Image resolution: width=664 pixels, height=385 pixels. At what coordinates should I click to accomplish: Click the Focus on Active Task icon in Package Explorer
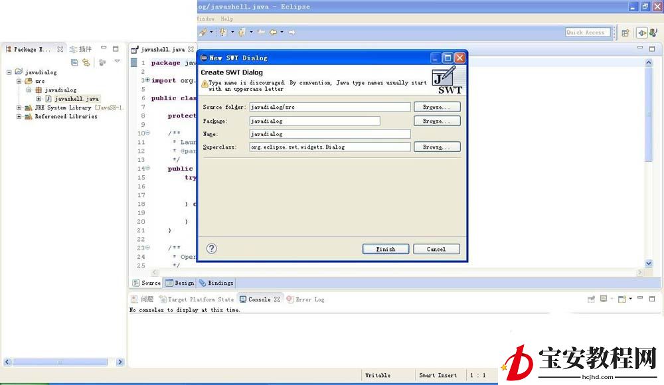pos(102,62)
